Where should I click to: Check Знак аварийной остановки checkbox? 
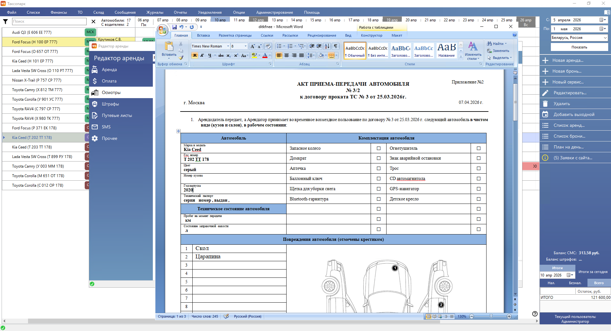point(479,158)
